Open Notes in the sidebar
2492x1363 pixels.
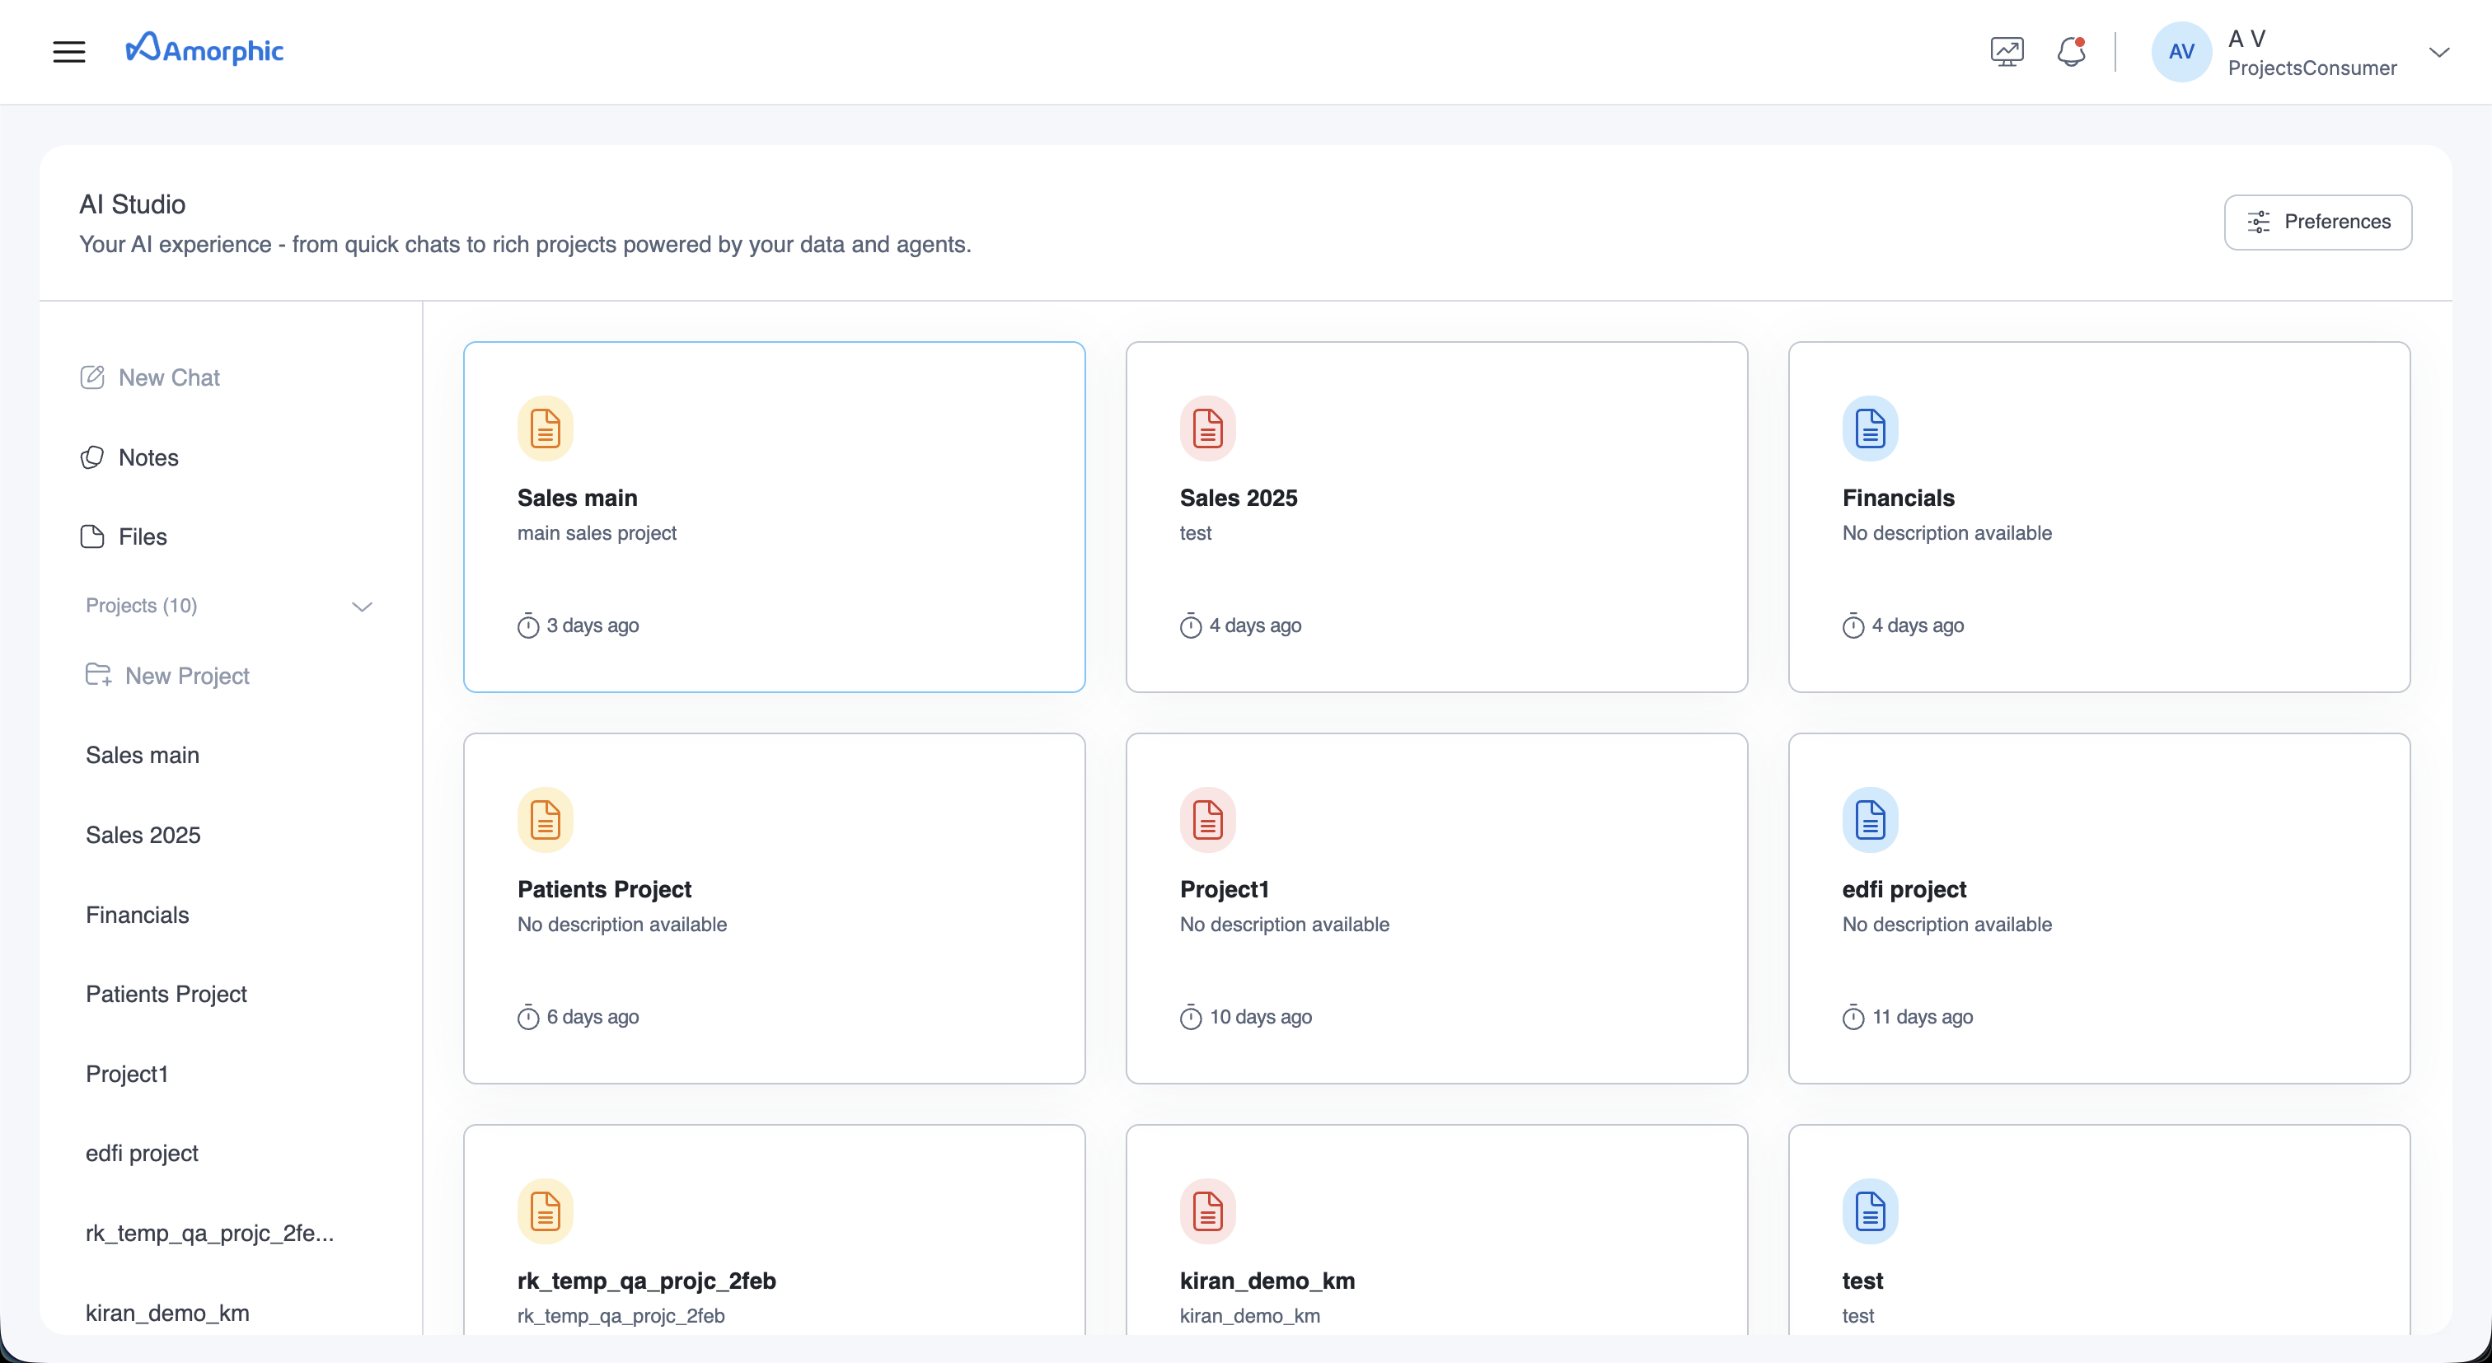(x=148, y=457)
